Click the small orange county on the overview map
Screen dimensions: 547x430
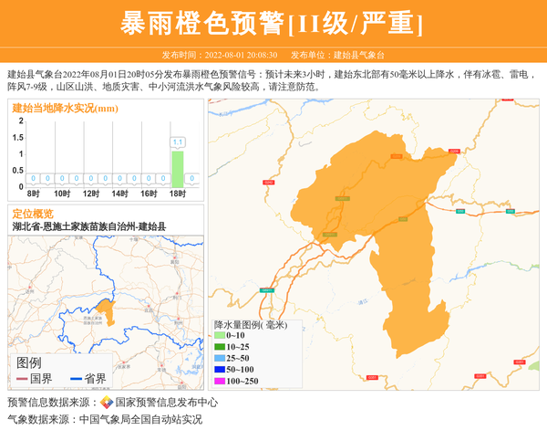point(107,310)
